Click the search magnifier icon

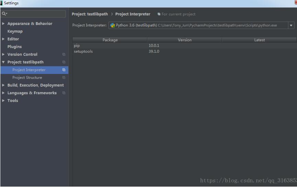(x=4, y=14)
